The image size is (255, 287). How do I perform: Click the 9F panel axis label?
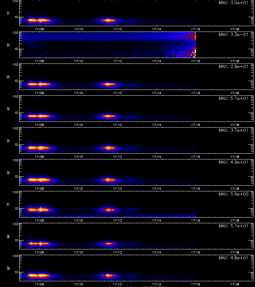tap(8, 268)
